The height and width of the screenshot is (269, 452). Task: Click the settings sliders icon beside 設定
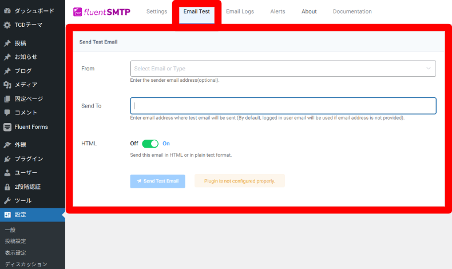point(7,215)
